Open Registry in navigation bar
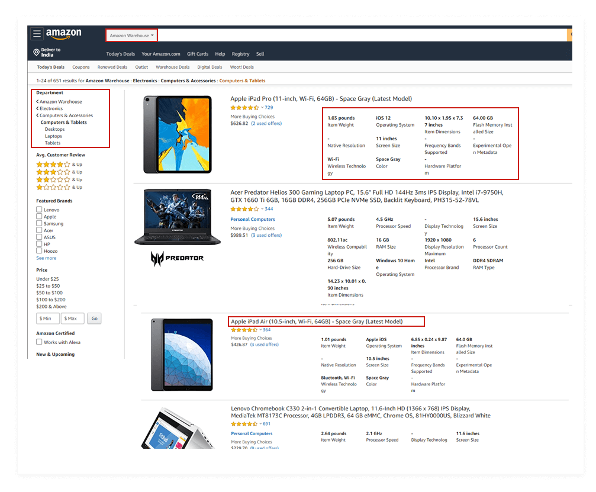The width and height of the screenshot is (596, 492). point(241,54)
